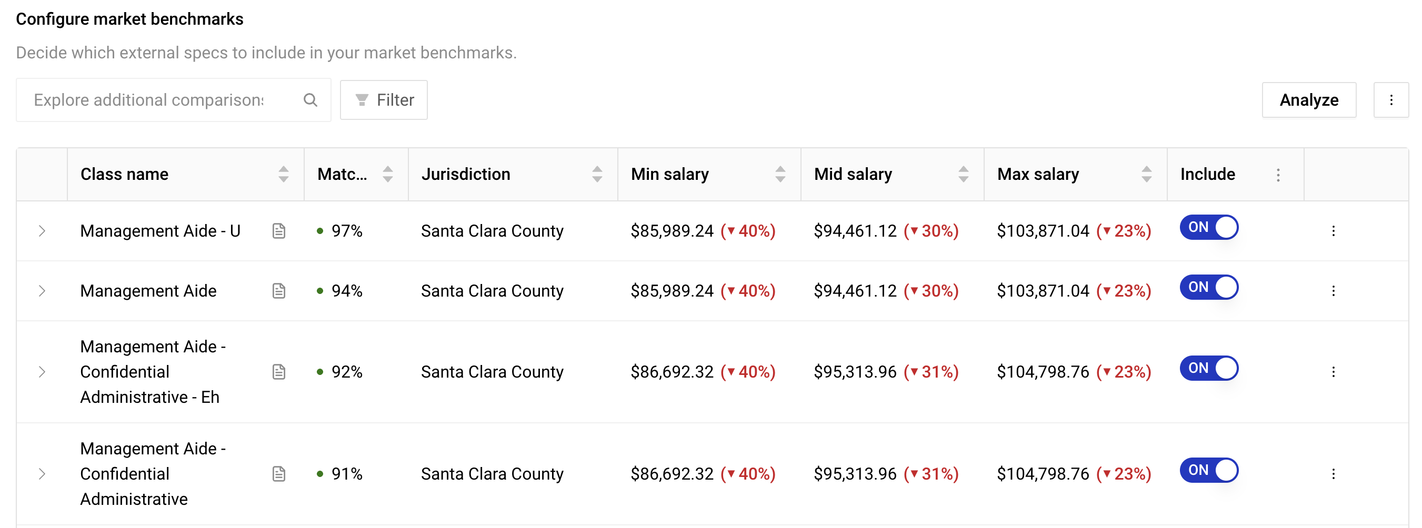This screenshot has height=528, width=1422.
Task: Open document icon for Management Aide - U
Action: click(x=279, y=231)
